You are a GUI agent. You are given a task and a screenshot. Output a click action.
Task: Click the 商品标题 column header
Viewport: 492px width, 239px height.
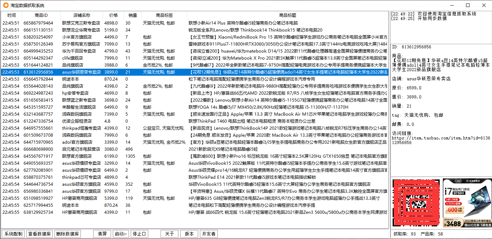(288, 15)
